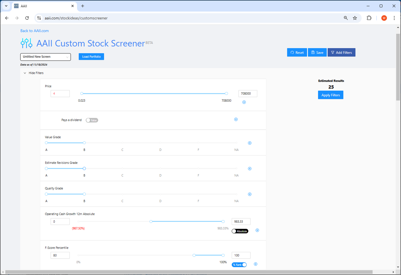Viewport: 401px width, 275px height.
Task: Remove the Pays a dividend filter
Action: 236,119
